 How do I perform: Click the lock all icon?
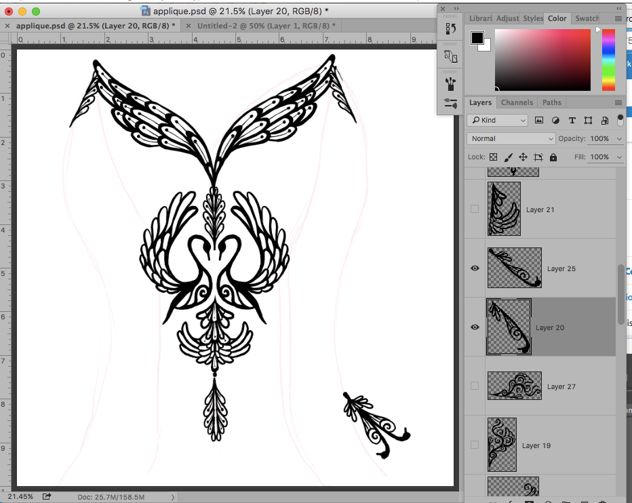[553, 157]
